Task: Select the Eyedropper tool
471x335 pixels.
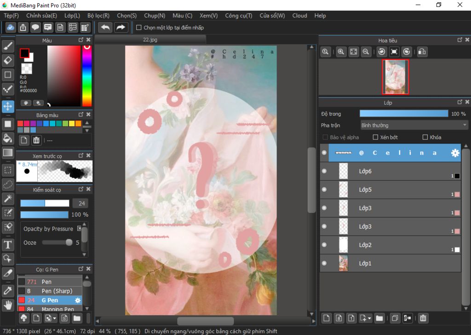Action: 8,291
